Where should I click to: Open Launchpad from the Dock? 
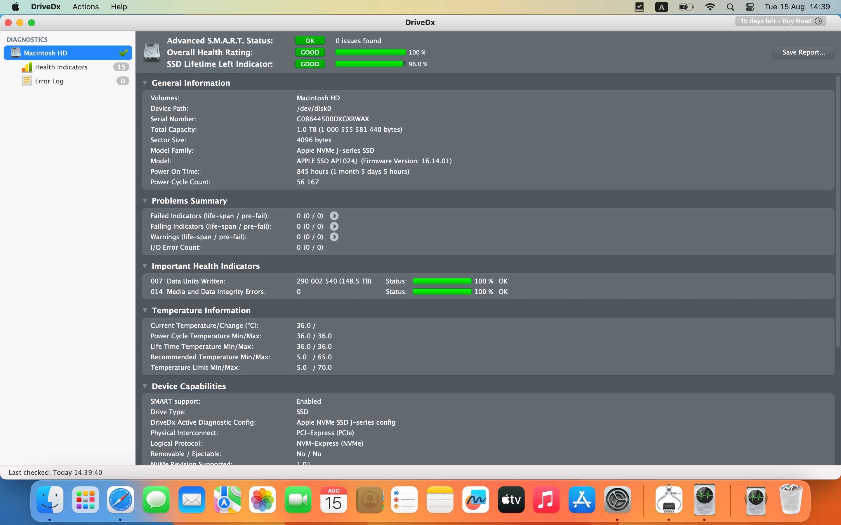pos(85,500)
